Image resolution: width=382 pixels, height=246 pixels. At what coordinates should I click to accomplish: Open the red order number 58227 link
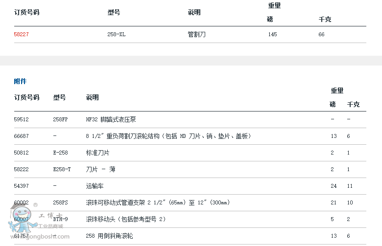22,35
